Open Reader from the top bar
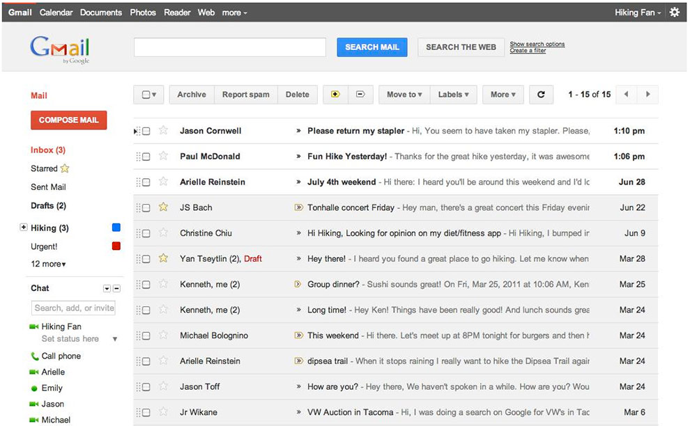Viewport: 690px width, 426px height. pyautogui.click(x=177, y=13)
